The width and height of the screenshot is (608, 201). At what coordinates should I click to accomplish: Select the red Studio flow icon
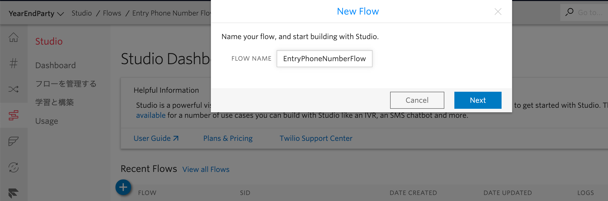[14, 115]
